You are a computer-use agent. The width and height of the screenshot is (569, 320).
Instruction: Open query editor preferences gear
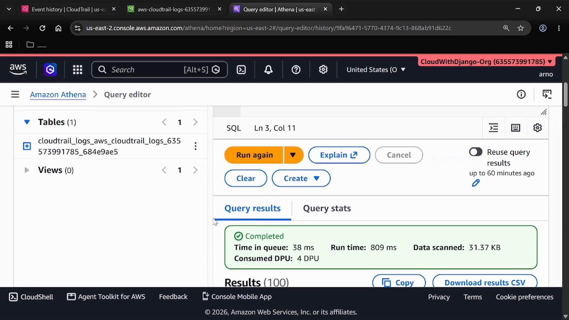tap(538, 128)
